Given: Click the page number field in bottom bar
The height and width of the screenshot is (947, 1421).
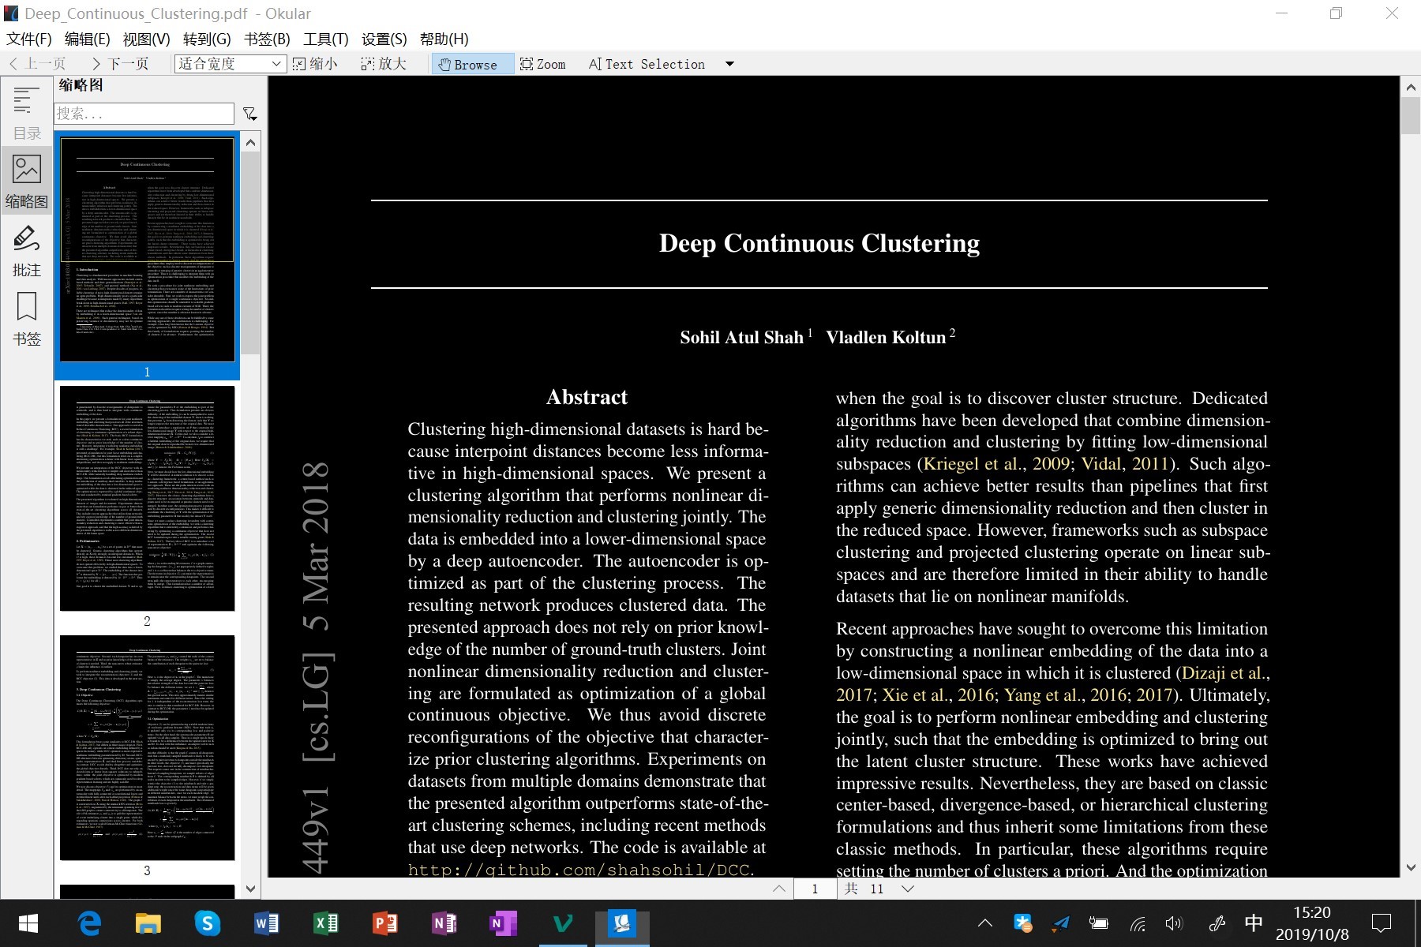Looking at the screenshot, I should tap(815, 889).
